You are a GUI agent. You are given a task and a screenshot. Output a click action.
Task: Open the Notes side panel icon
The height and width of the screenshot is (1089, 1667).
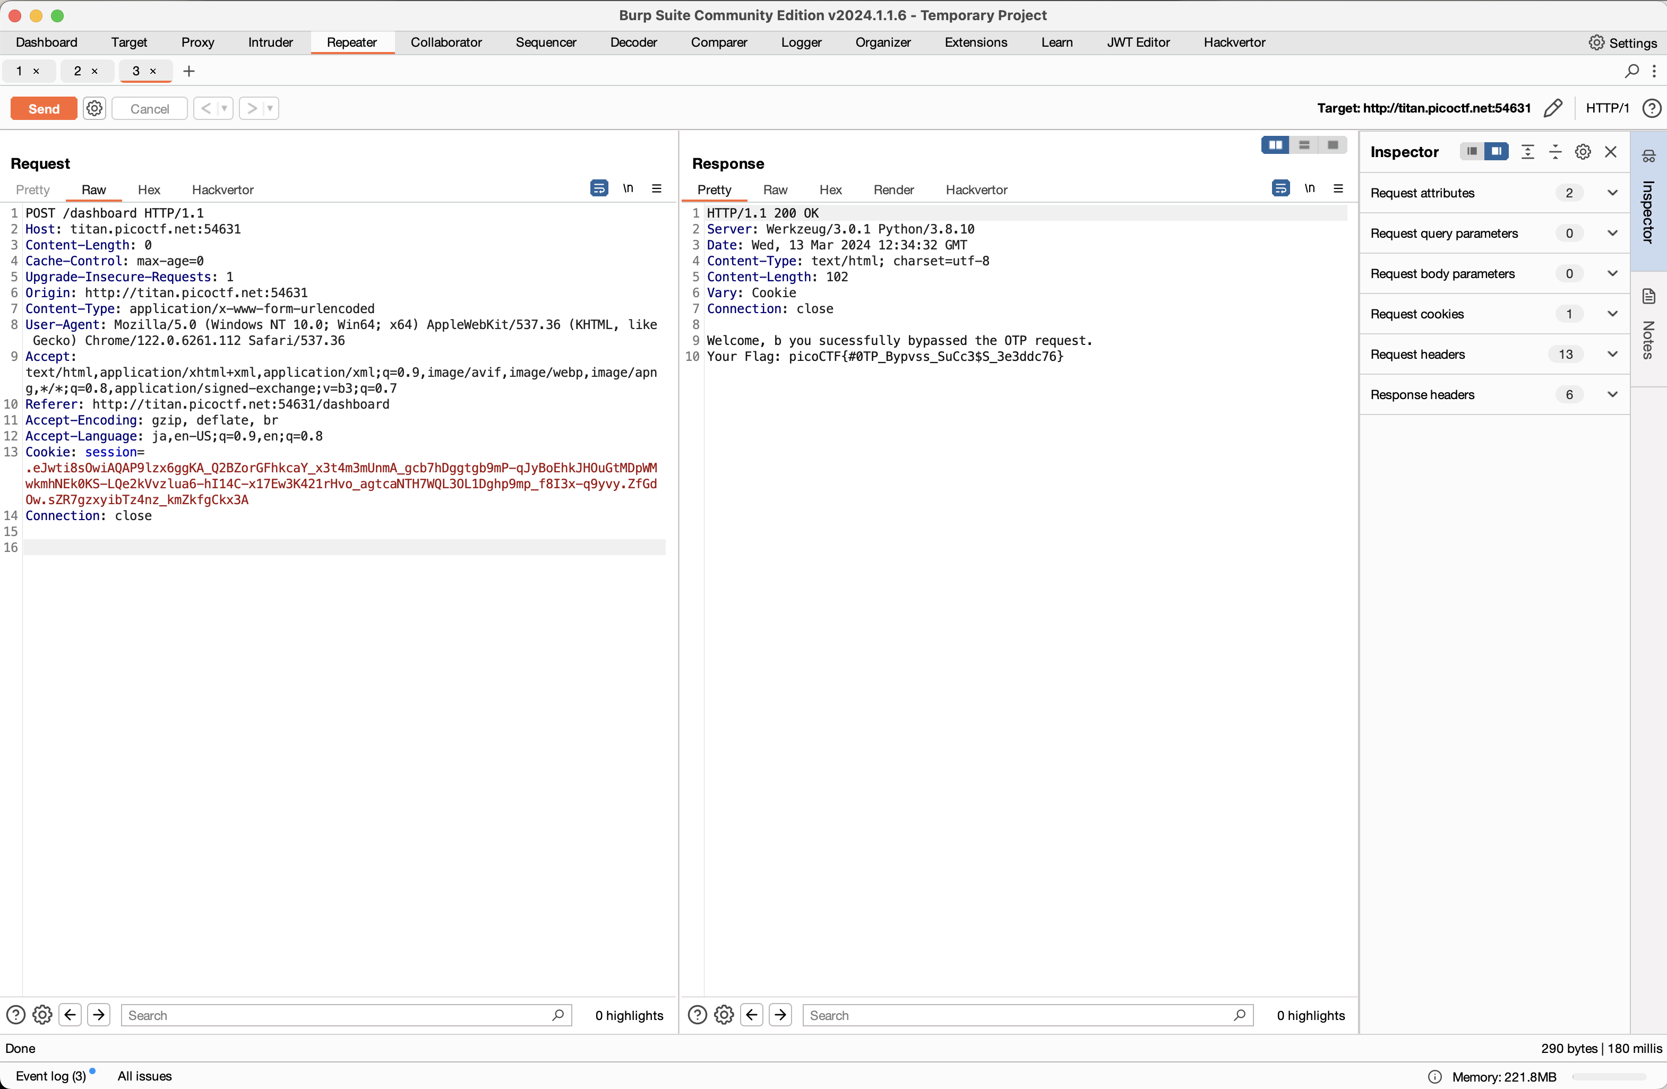pos(1649,297)
